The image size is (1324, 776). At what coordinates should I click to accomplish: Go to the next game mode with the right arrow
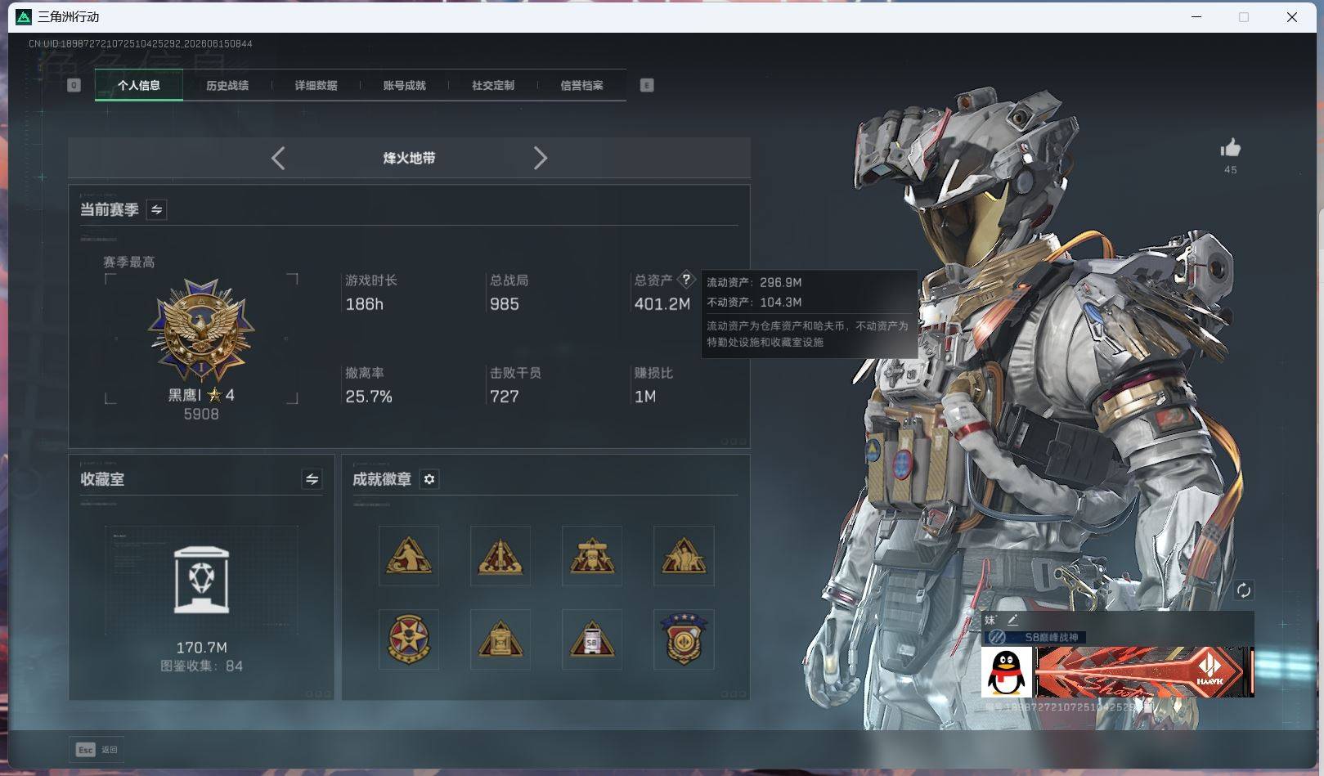(x=540, y=158)
